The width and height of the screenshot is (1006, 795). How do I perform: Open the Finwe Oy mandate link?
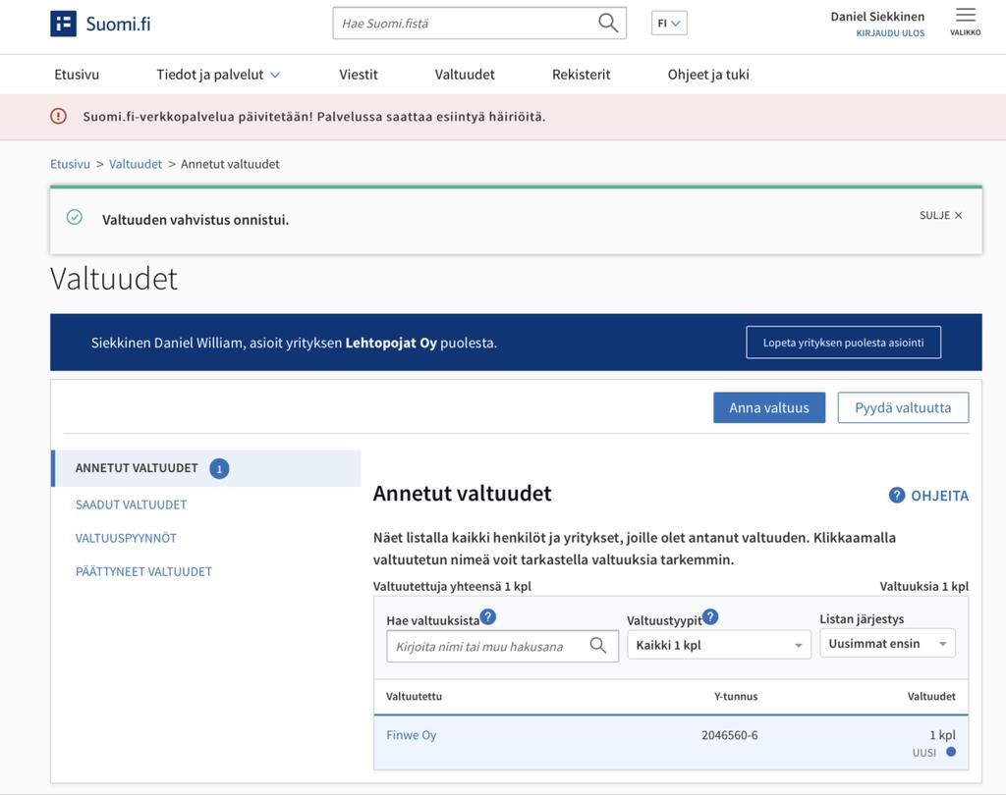coord(412,735)
